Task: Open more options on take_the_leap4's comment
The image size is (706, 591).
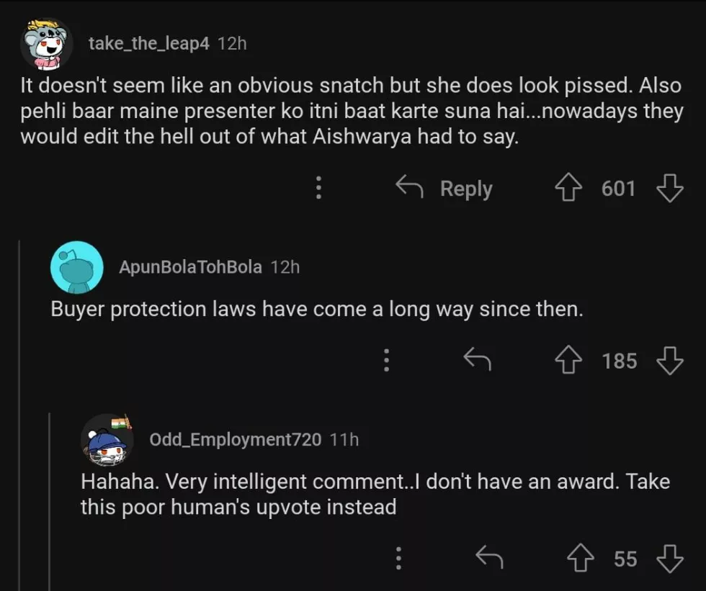Action: coord(318,189)
